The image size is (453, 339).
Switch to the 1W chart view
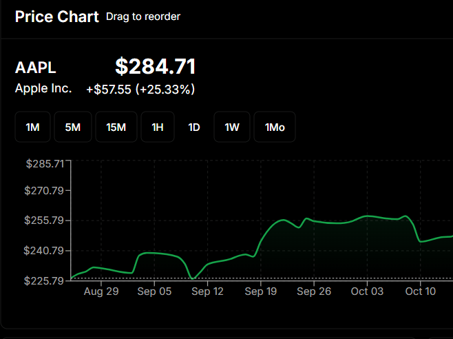[x=232, y=127]
